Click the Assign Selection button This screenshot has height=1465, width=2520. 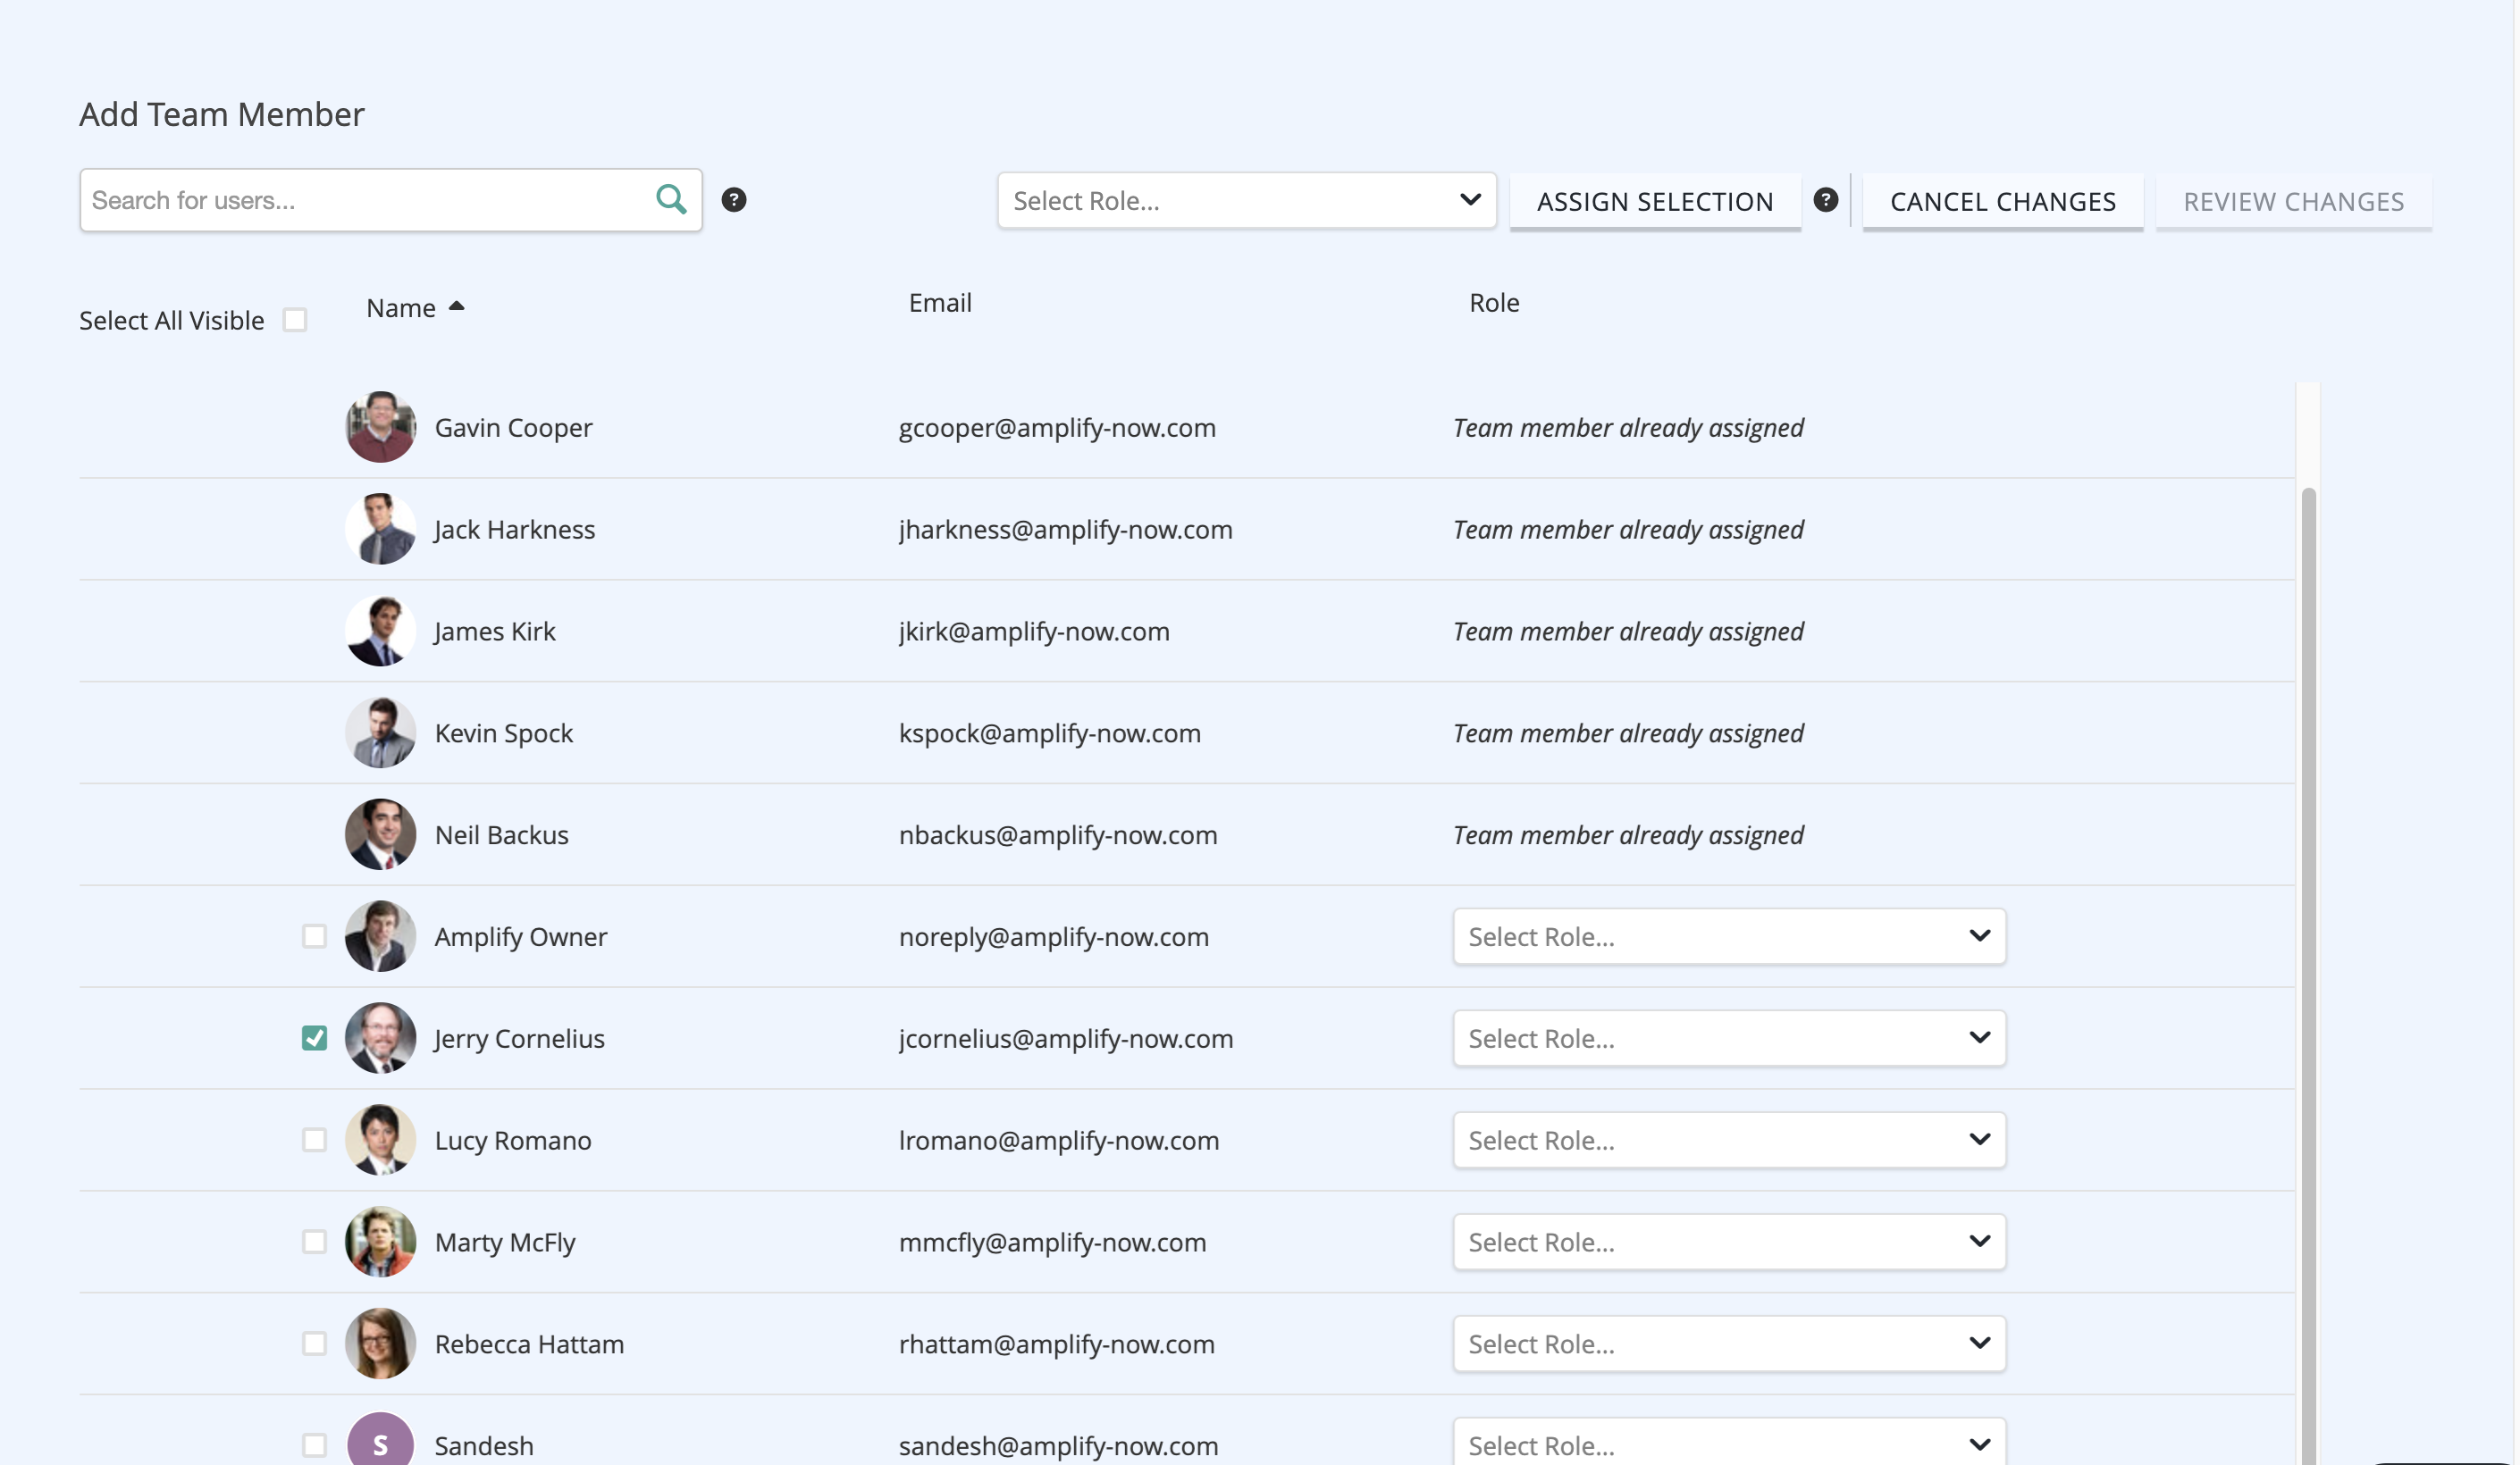pos(1655,202)
